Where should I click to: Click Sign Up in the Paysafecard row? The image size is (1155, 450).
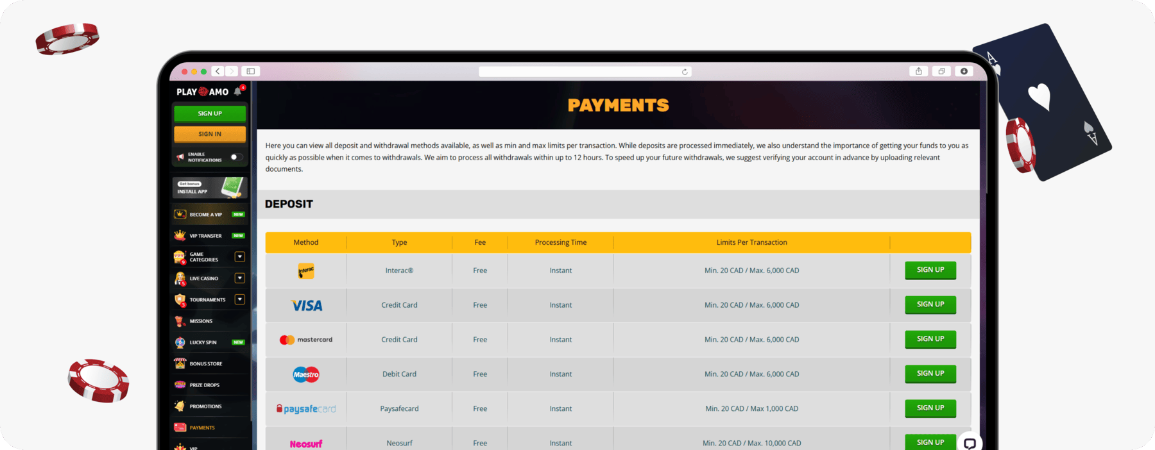pyautogui.click(x=930, y=408)
